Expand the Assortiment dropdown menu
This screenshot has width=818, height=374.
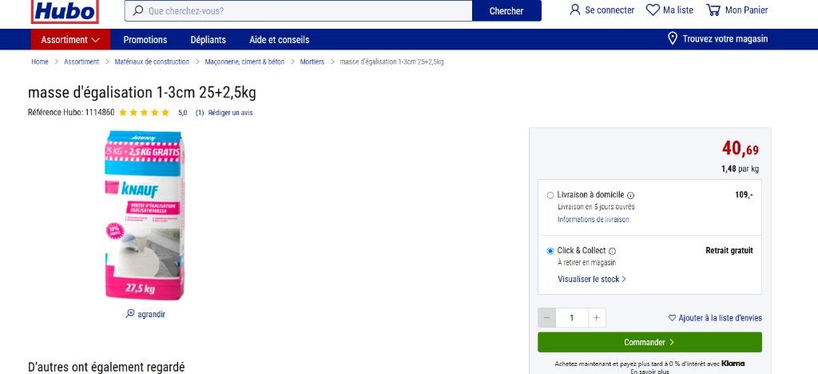pyautogui.click(x=70, y=40)
